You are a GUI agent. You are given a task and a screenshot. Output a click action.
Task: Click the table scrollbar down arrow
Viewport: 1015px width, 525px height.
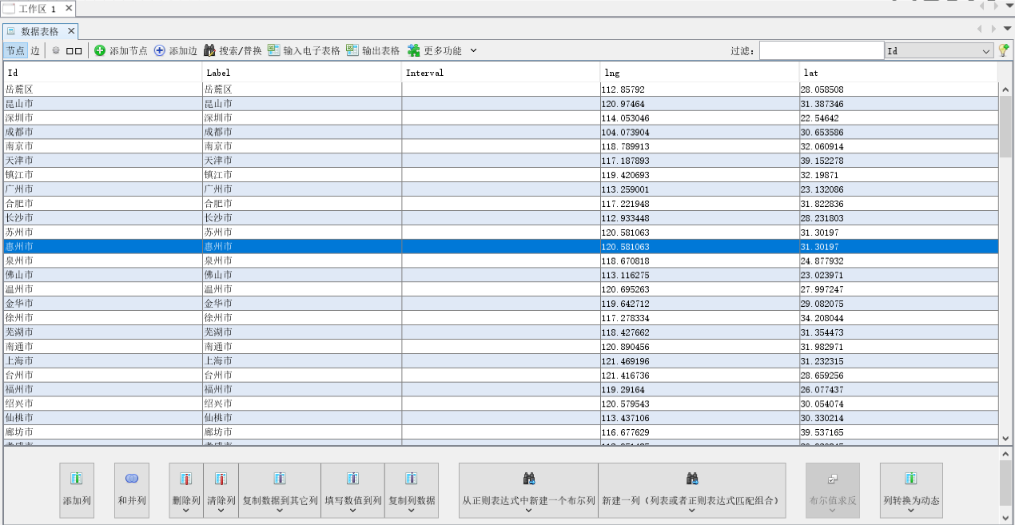[1005, 438]
